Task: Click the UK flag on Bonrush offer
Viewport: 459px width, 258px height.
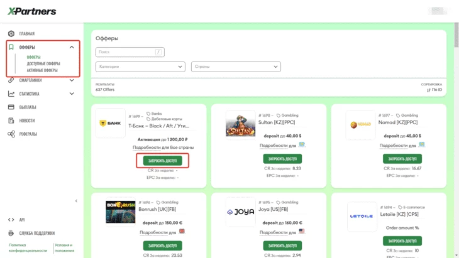Action: click(x=182, y=231)
